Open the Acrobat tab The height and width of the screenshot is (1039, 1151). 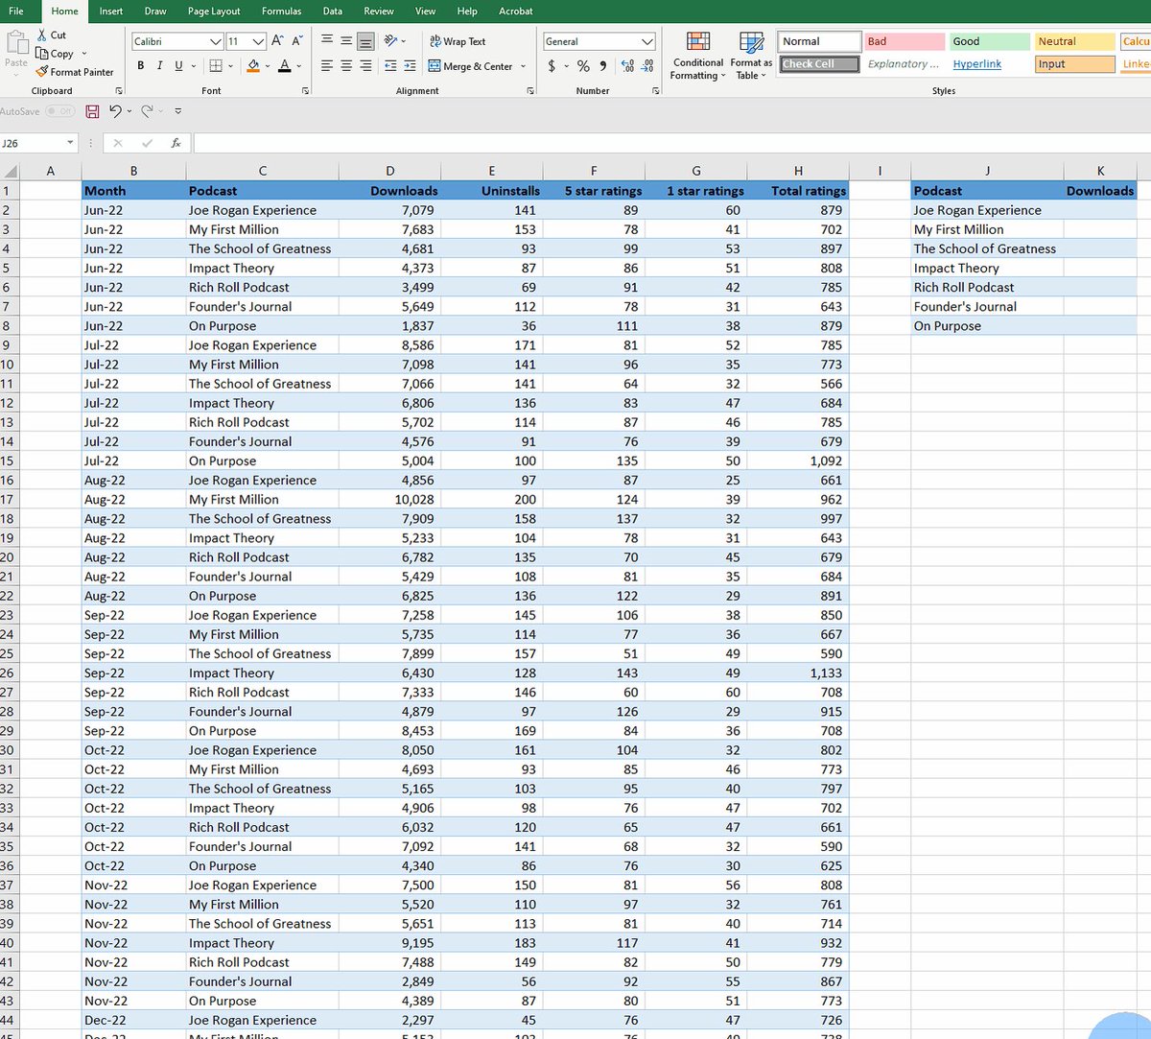click(516, 12)
